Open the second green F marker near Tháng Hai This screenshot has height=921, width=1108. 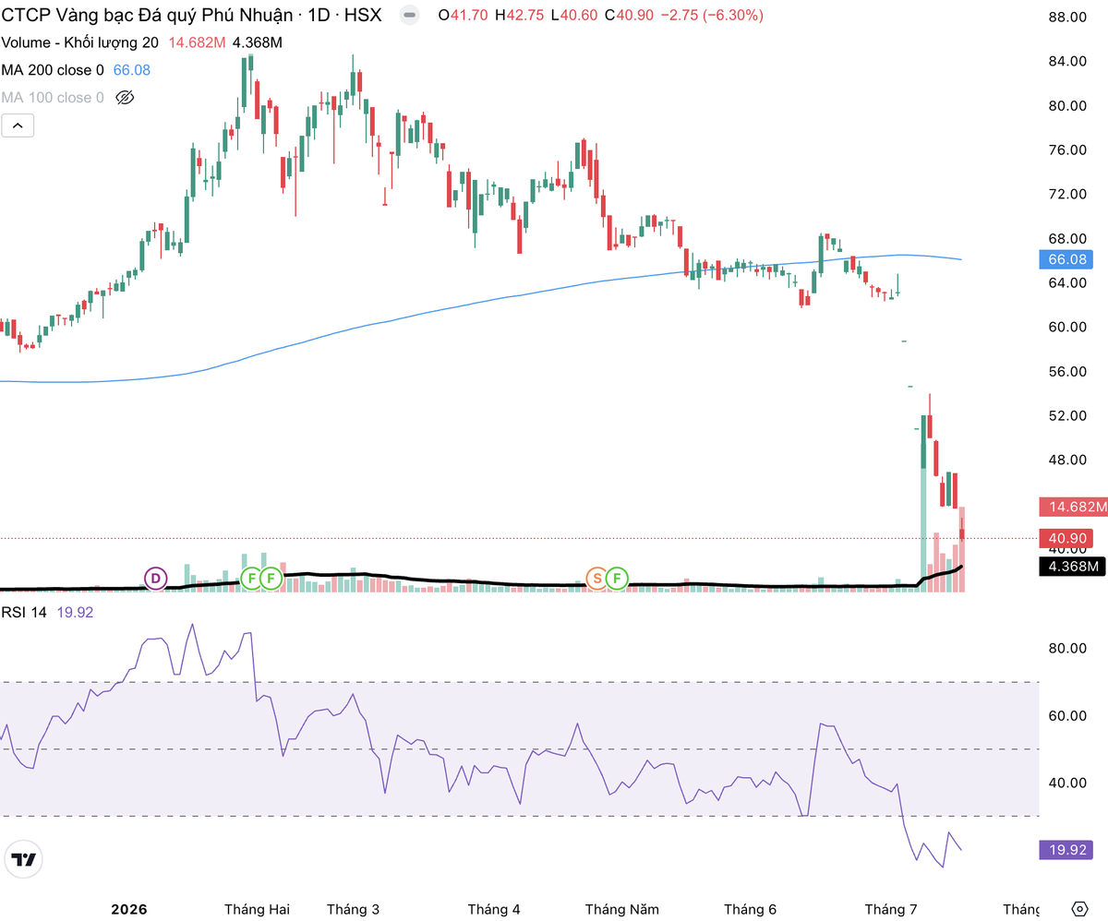[x=271, y=579]
